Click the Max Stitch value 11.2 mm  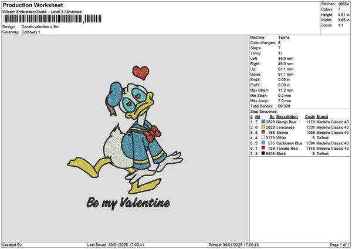click(286, 90)
